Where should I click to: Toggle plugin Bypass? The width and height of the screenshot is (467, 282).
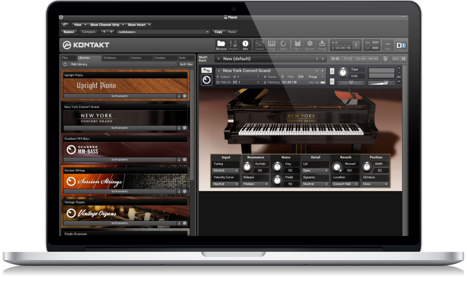pyautogui.click(x=69, y=32)
